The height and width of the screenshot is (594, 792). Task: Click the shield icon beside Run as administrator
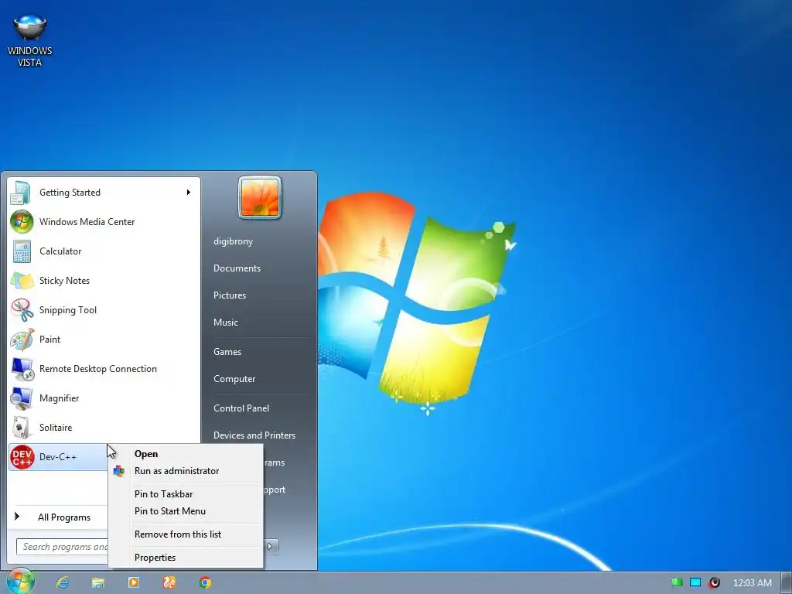[118, 471]
